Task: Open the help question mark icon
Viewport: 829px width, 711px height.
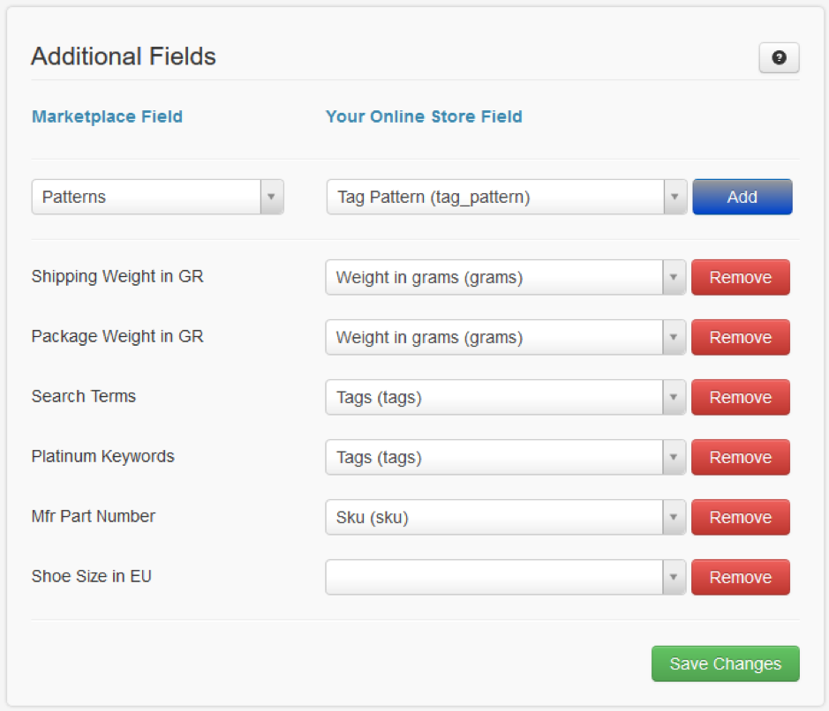Action: click(779, 57)
